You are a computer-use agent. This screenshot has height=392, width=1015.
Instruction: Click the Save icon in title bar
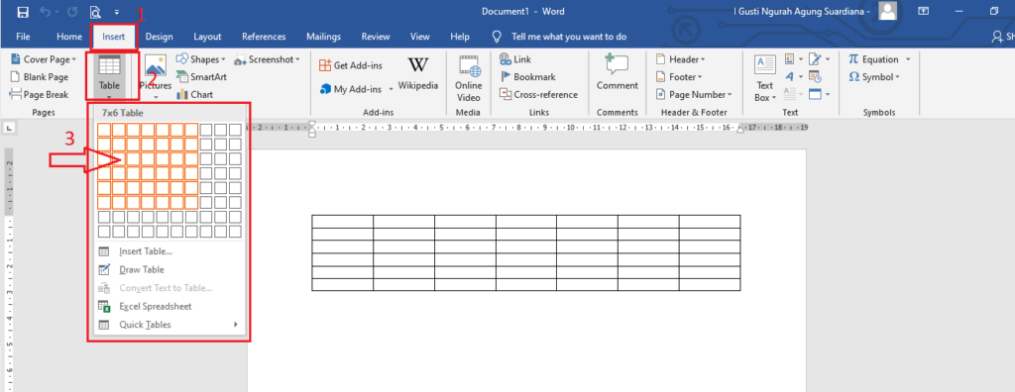pyautogui.click(x=23, y=12)
